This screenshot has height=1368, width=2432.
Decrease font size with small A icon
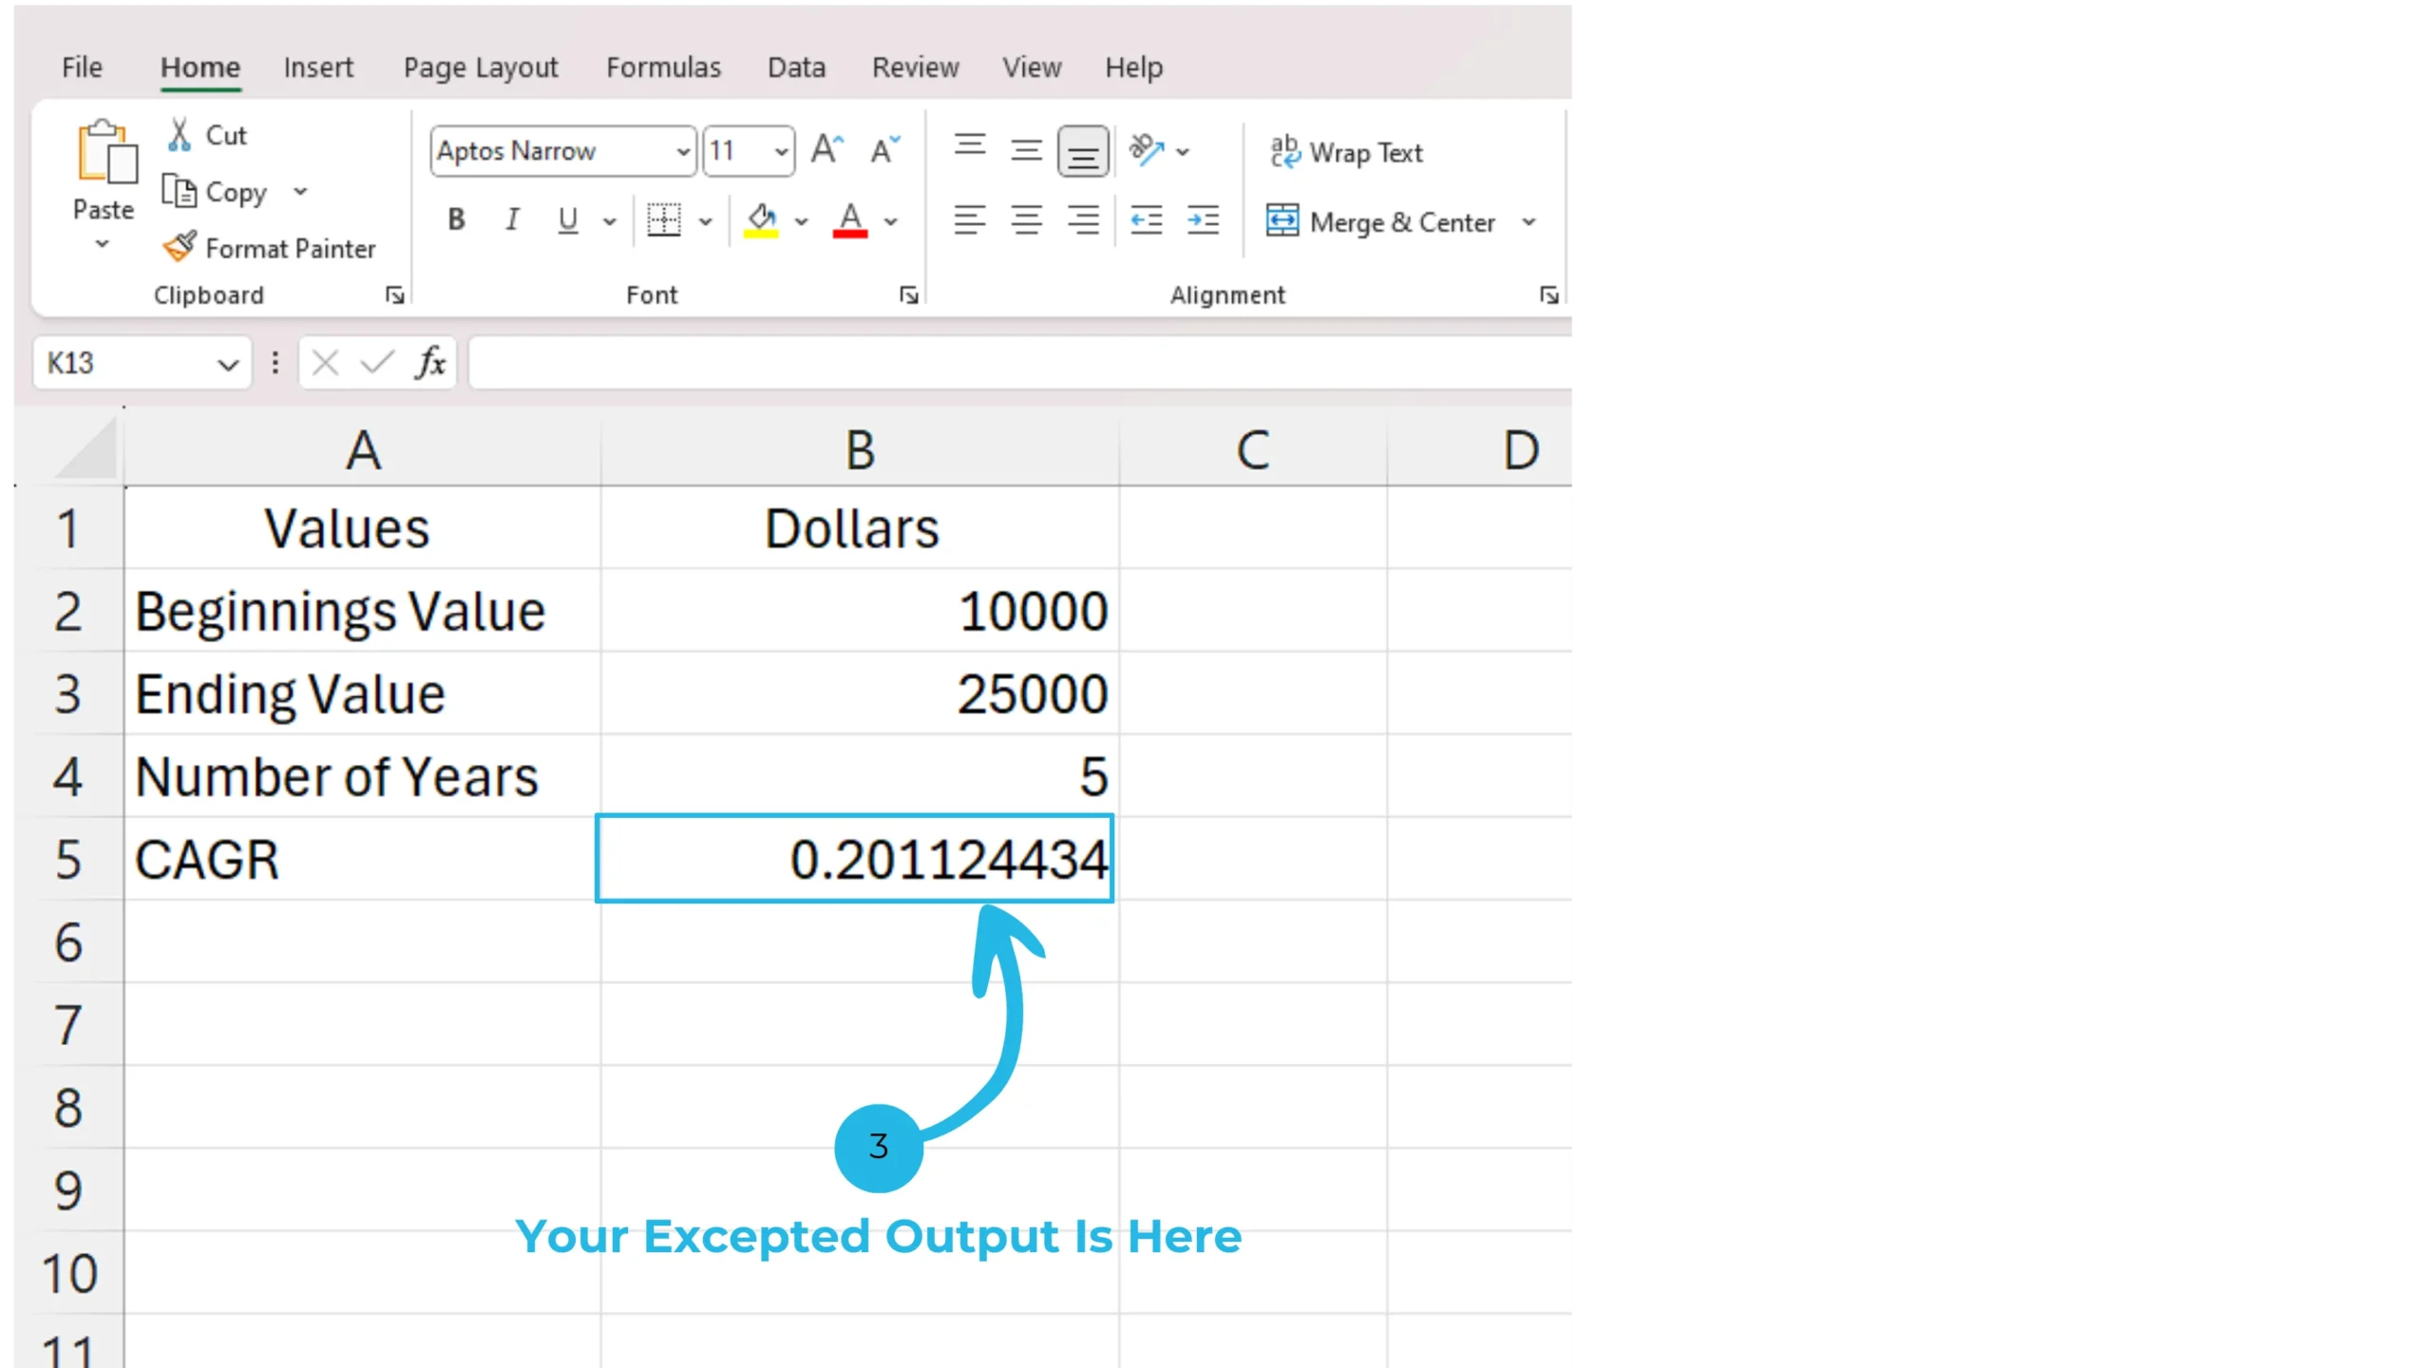click(884, 150)
